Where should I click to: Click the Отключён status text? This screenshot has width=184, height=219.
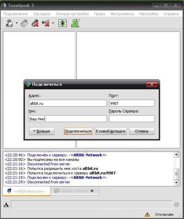coord(164,215)
